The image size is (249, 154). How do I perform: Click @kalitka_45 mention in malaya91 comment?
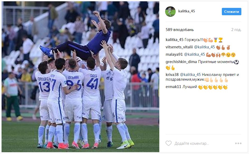(195, 54)
